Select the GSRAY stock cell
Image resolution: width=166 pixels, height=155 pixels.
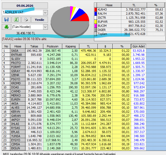coord(18,71)
